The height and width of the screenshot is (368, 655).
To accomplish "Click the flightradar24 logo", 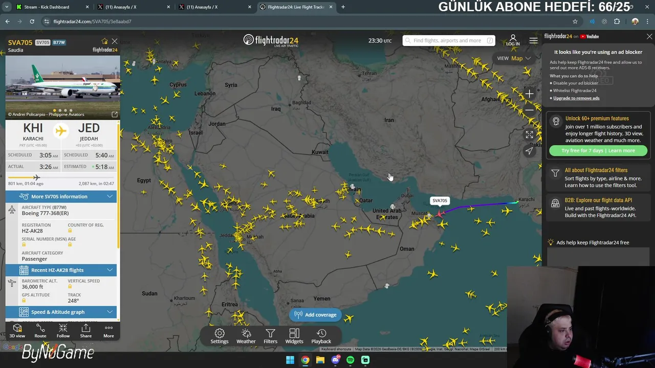I will click(x=271, y=40).
